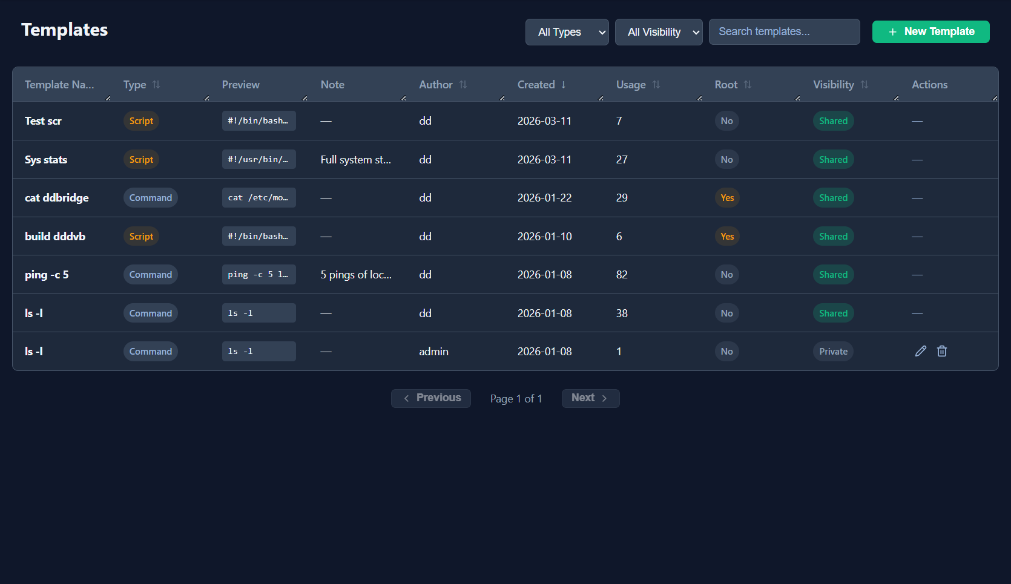The height and width of the screenshot is (584, 1011).
Task: Sort by Root column arrows
Action: (x=748, y=85)
